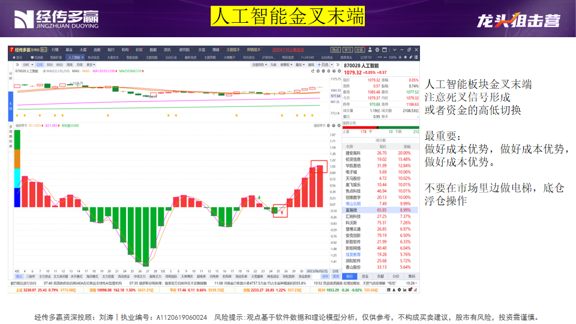This screenshot has height=324, width=576.
Task: Select the 富瀚微 row in stock list
Action: click(x=380, y=210)
